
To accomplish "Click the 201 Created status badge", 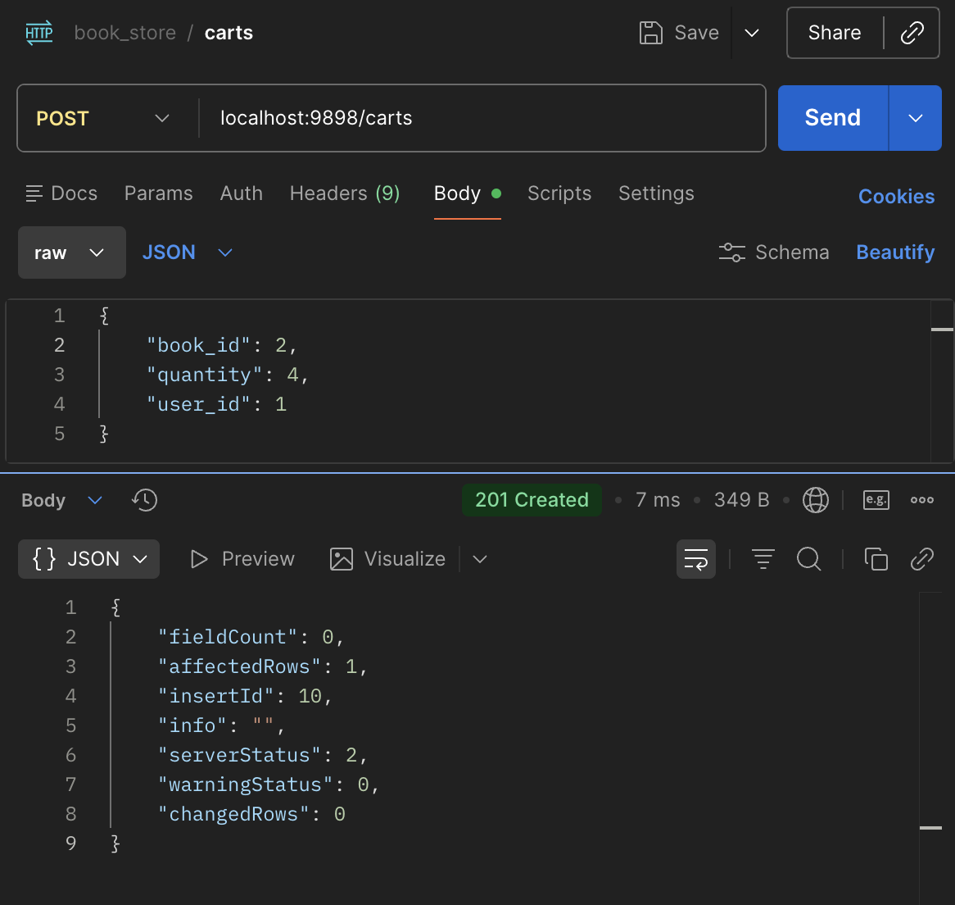I will (532, 500).
